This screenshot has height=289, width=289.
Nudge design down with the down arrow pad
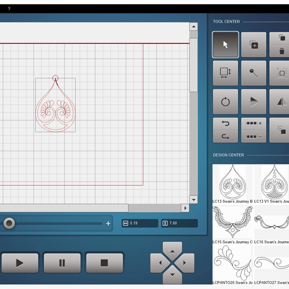coord(172,275)
